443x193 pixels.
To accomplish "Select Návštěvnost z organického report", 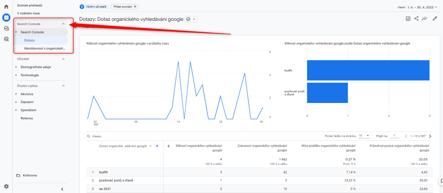I will point(42,48).
